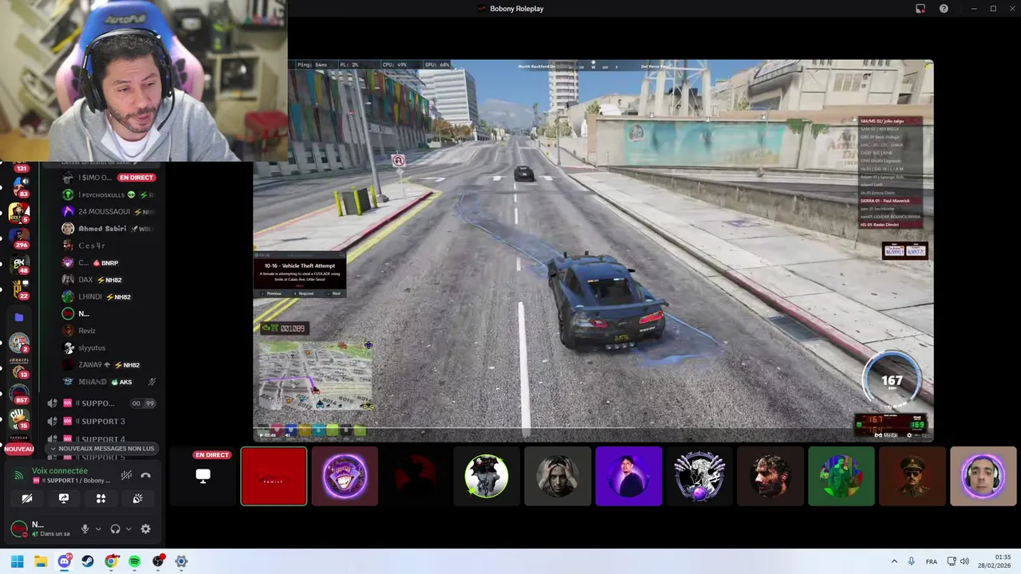
Task: Open the soundboard button
Action: (x=137, y=498)
